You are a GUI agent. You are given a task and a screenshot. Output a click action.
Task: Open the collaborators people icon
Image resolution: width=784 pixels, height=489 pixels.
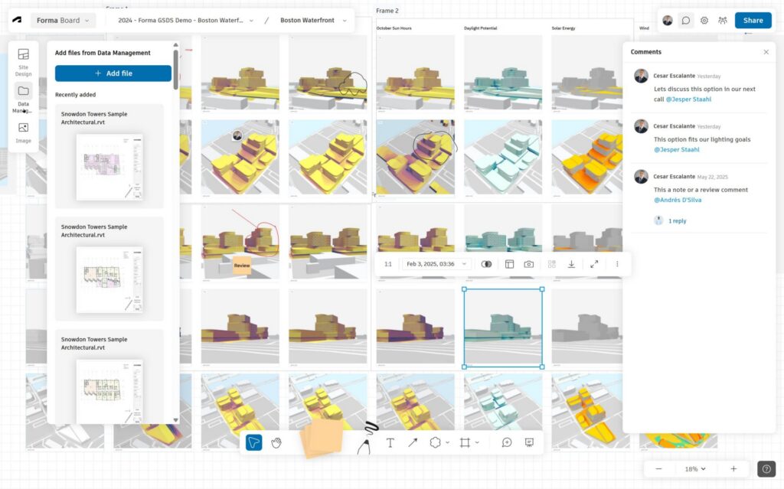tap(723, 21)
